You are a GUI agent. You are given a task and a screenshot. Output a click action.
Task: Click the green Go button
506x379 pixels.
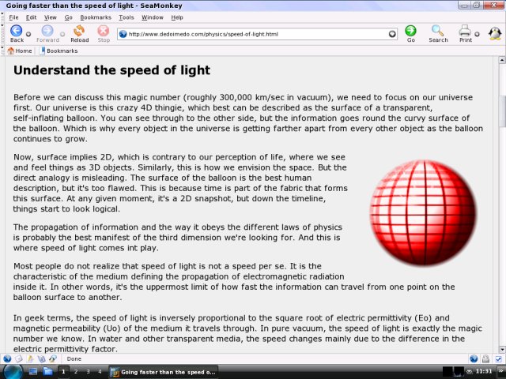point(410,31)
